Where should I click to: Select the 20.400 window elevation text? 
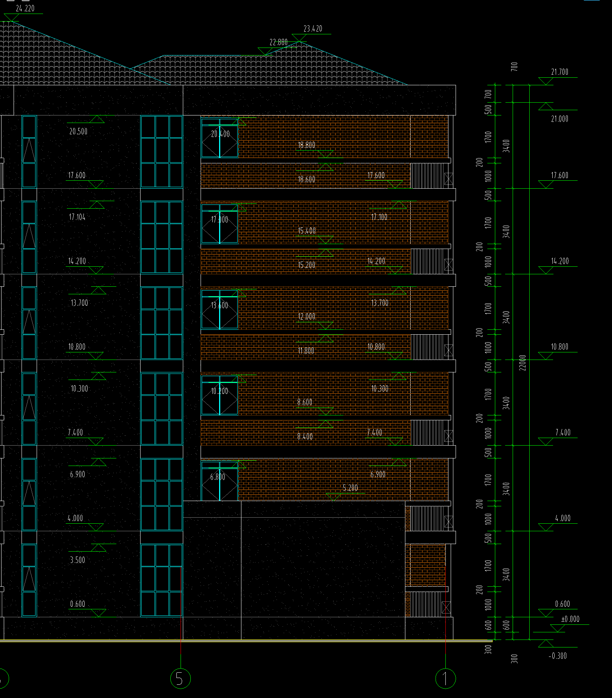(220, 134)
